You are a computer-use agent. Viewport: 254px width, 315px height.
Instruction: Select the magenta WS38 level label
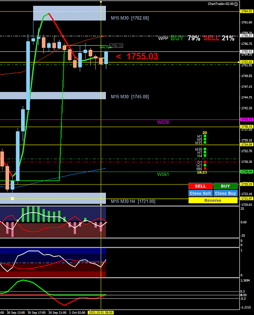click(x=163, y=122)
